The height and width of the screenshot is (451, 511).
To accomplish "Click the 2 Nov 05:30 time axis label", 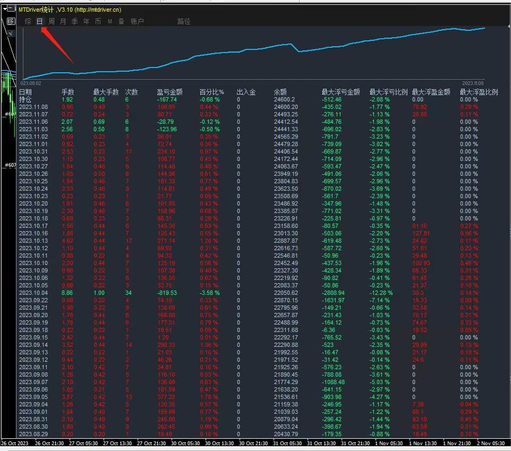I will [x=490, y=444].
